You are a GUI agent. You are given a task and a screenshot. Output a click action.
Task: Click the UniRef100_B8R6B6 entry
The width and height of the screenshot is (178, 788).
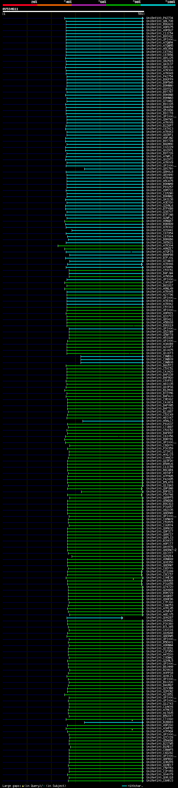coord(159,240)
